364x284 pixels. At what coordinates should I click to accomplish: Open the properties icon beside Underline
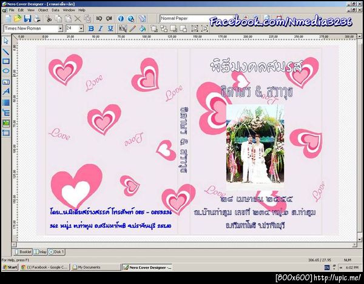tap(123, 28)
